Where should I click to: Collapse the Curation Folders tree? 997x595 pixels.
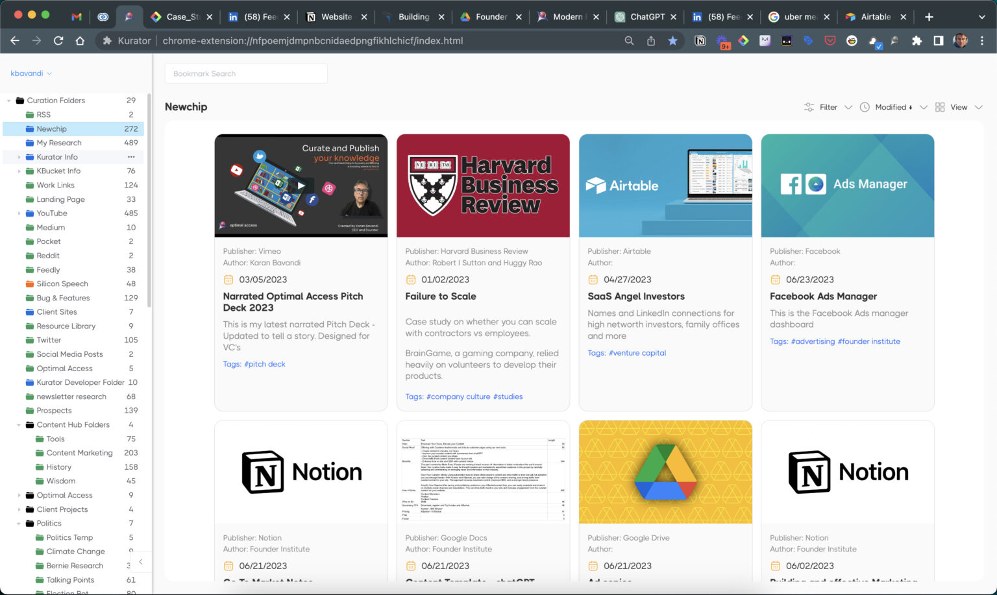(9, 101)
